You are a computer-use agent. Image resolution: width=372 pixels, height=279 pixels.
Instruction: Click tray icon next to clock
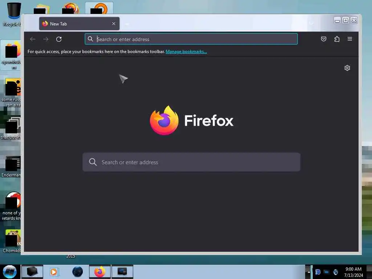tap(335, 272)
